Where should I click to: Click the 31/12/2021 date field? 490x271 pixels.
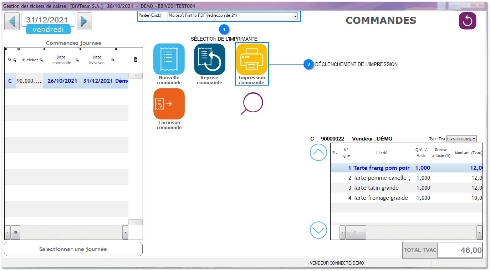[48, 20]
